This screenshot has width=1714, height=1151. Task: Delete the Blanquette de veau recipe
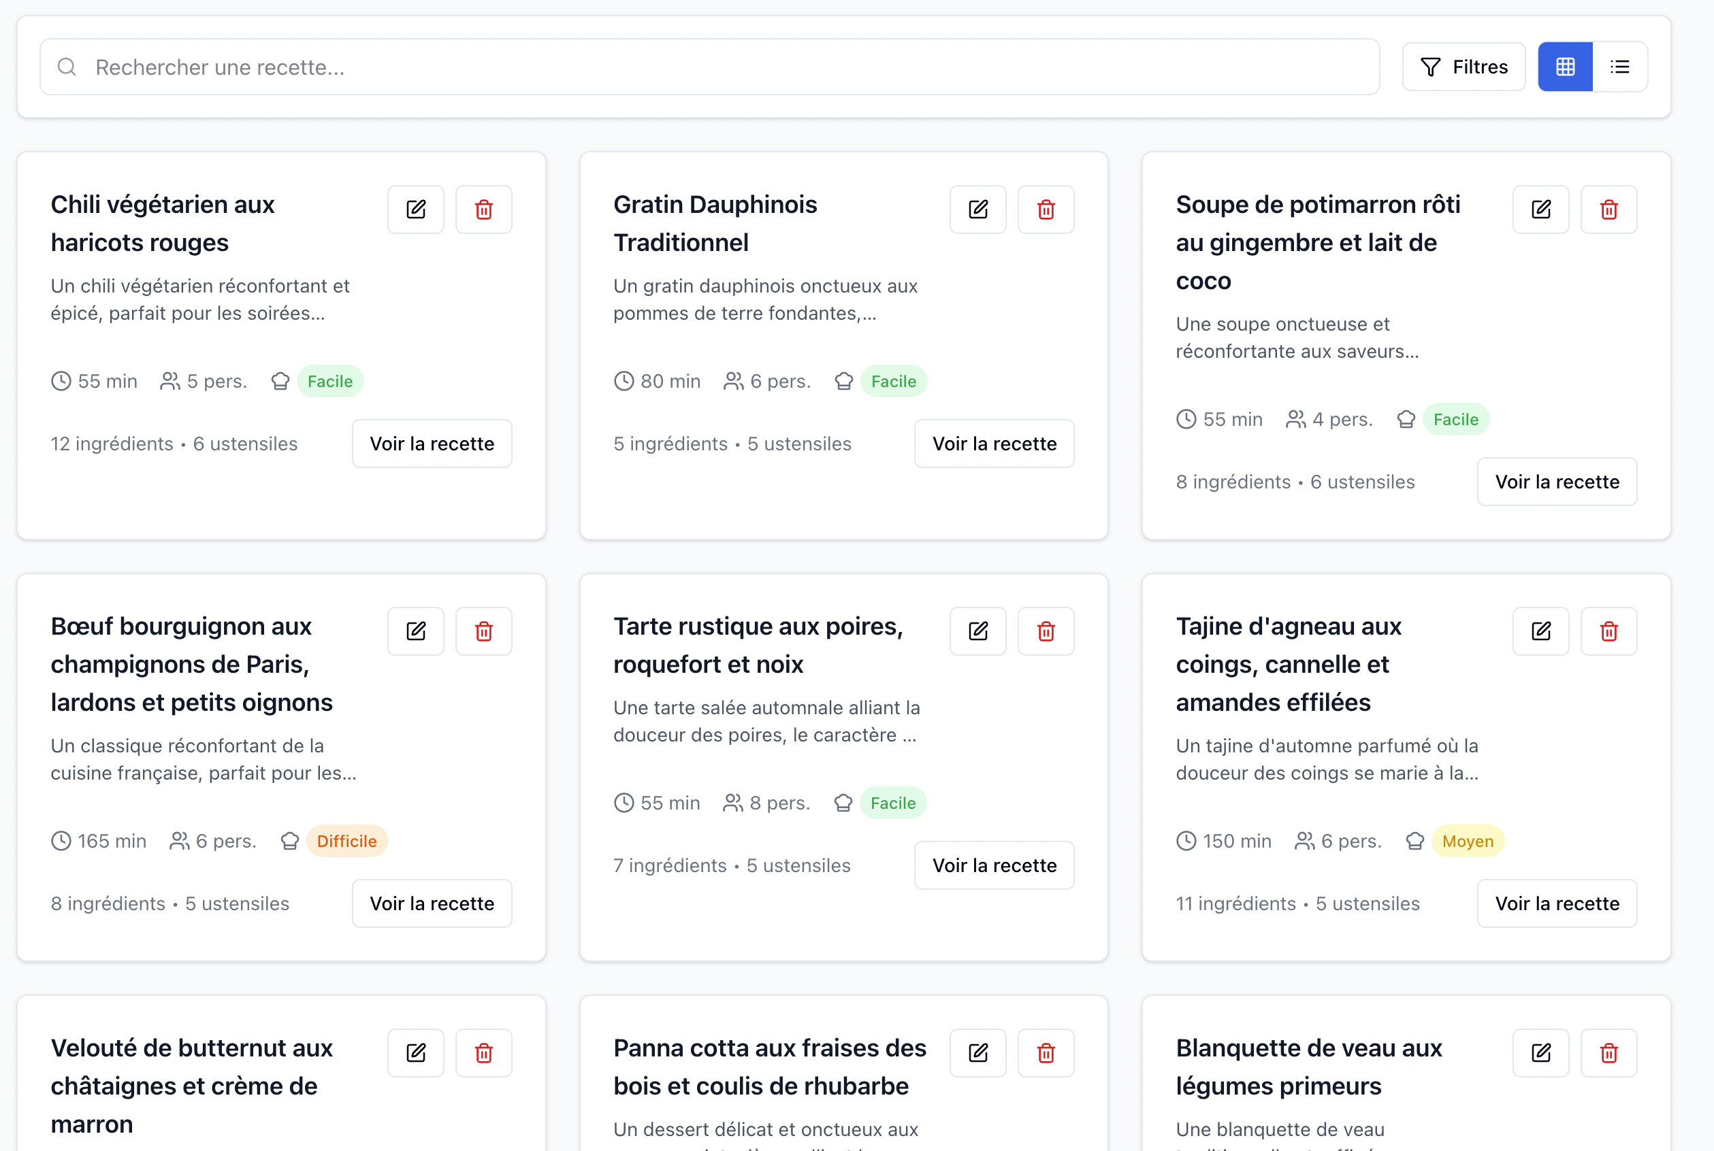point(1608,1052)
